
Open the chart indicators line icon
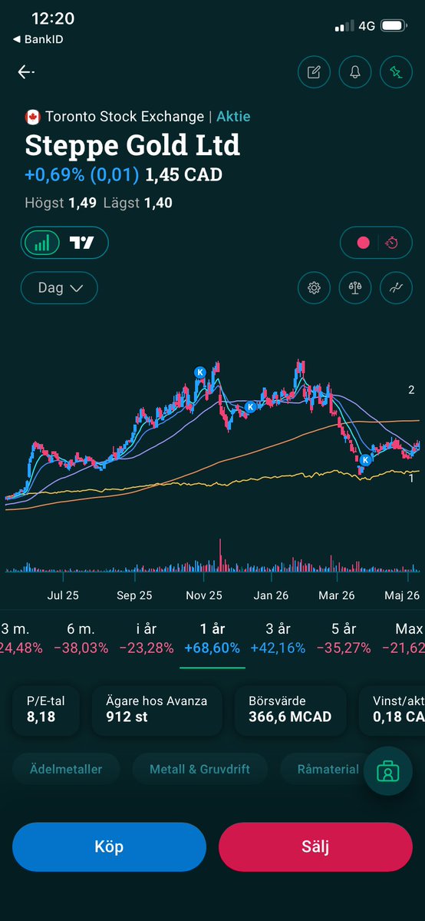pyautogui.click(x=397, y=288)
